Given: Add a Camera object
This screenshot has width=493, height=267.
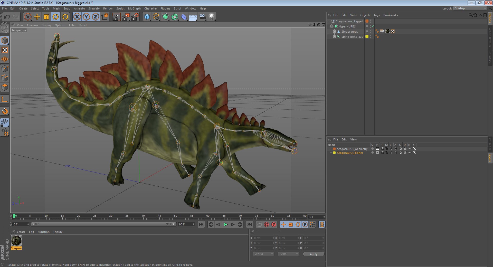Looking at the screenshot, I should (x=202, y=17).
